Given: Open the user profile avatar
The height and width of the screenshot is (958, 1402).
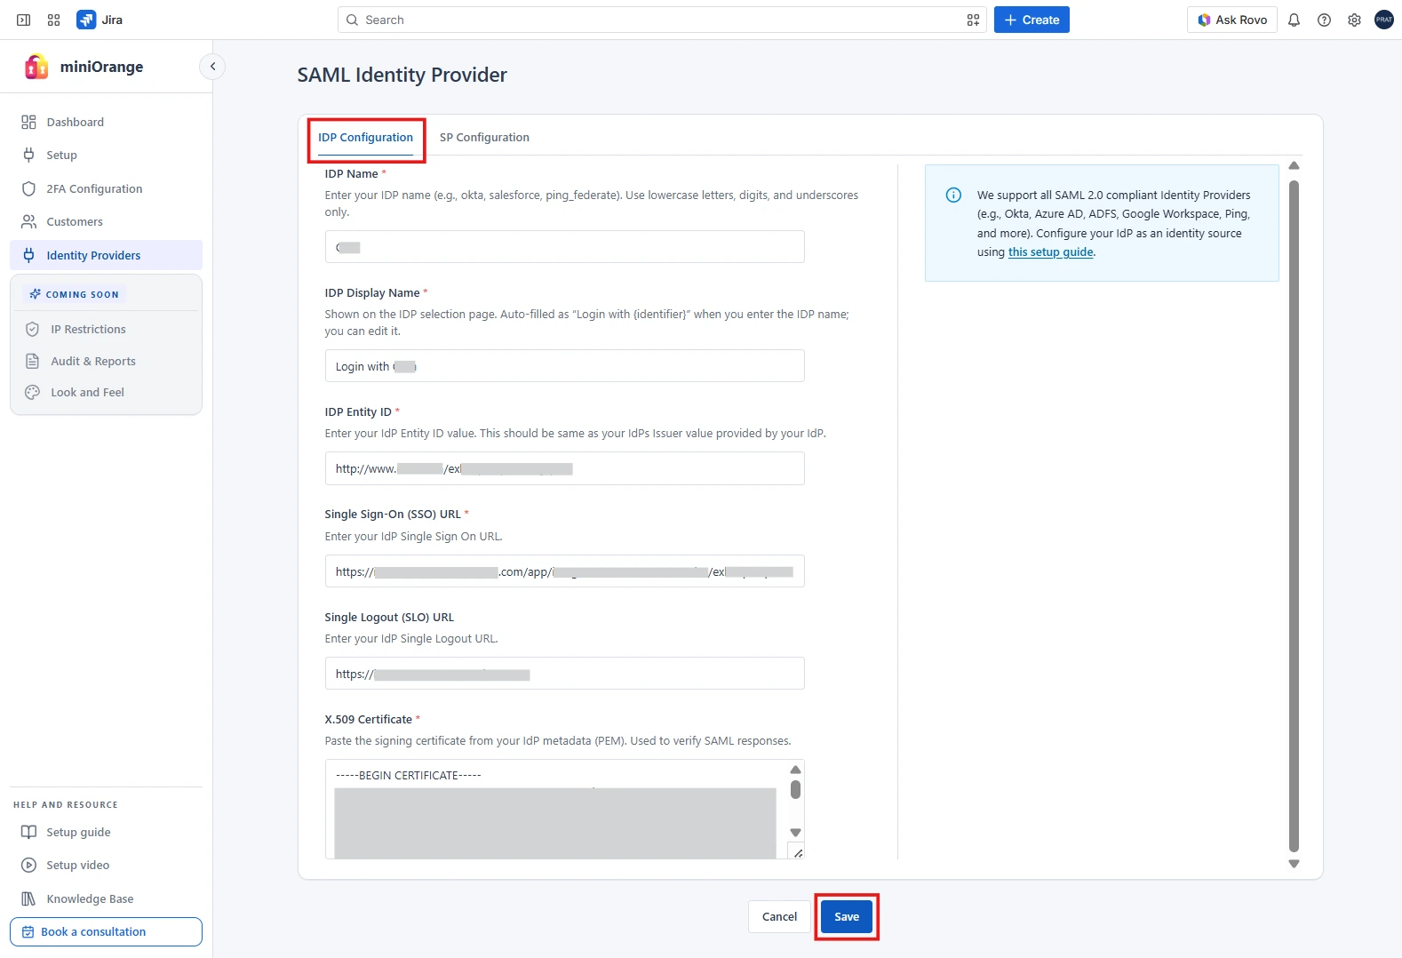Looking at the screenshot, I should [x=1384, y=20].
